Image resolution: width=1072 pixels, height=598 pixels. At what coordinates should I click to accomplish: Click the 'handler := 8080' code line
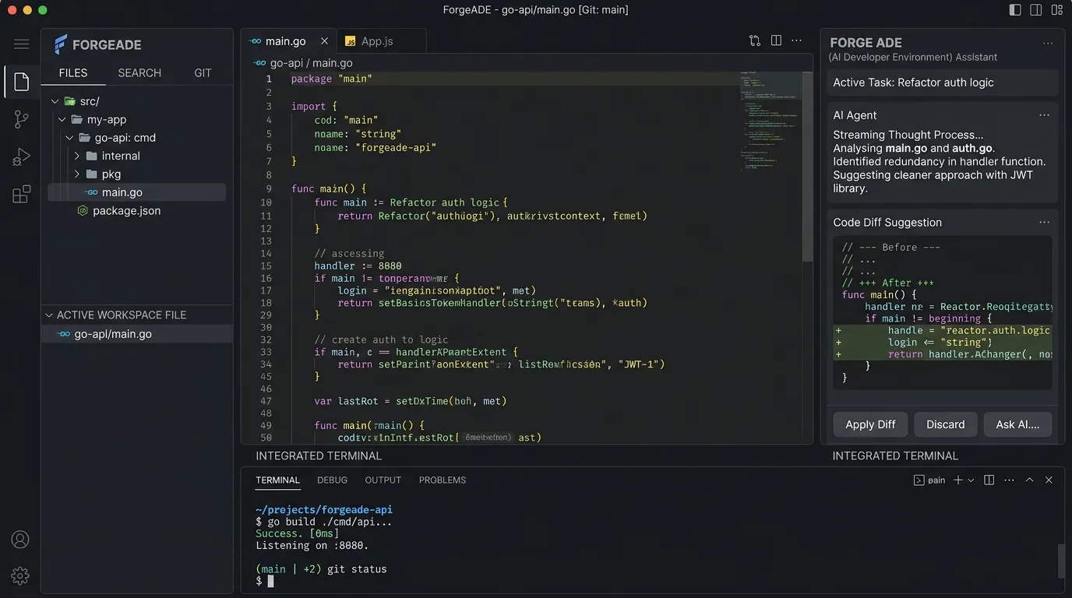click(x=358, y=266)
